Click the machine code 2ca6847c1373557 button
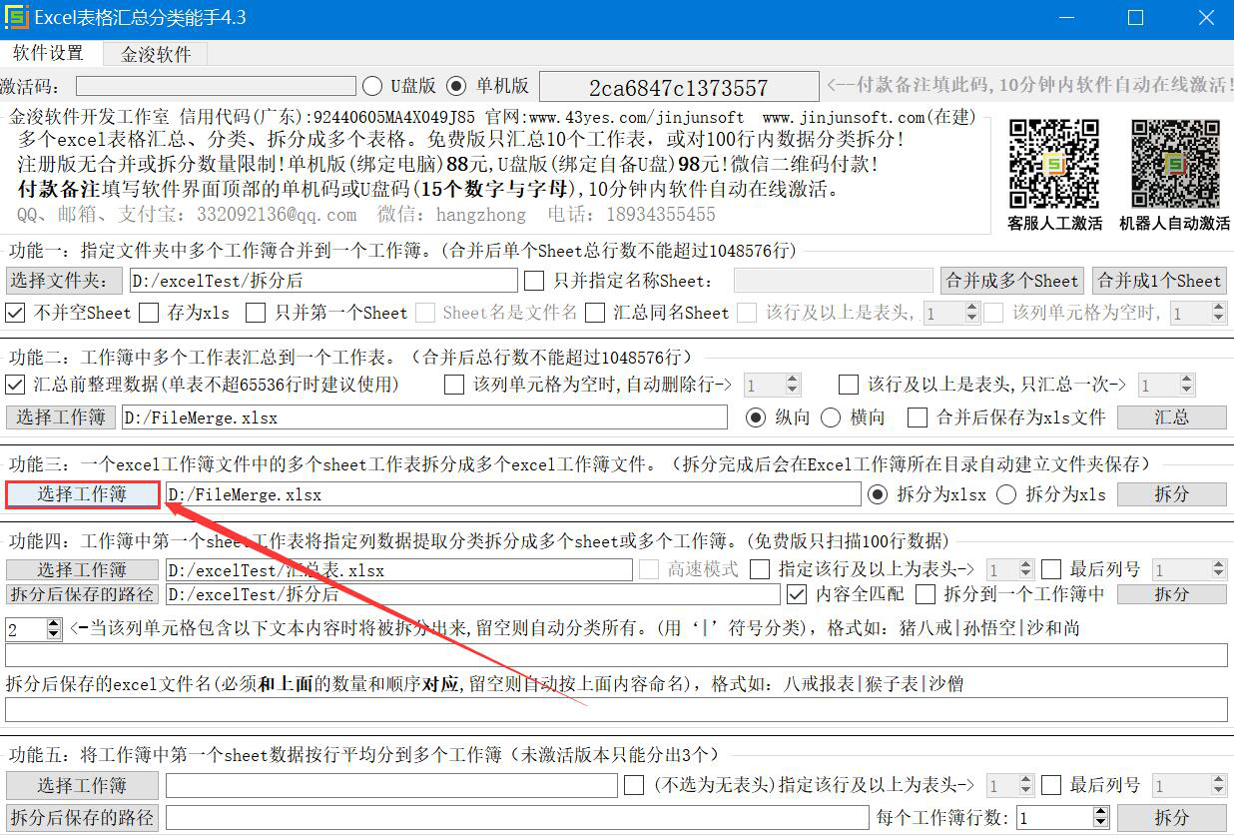Image resolution: width=1234 pixels, height=838 pixels. pyautogui.click(x=678, y=87)
